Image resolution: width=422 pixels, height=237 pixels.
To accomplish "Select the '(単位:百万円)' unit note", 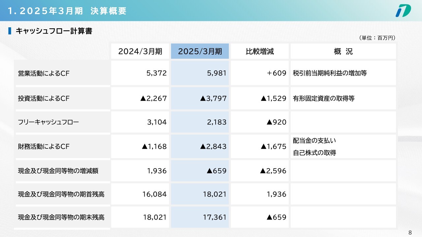I will click(x=377, y=38).
